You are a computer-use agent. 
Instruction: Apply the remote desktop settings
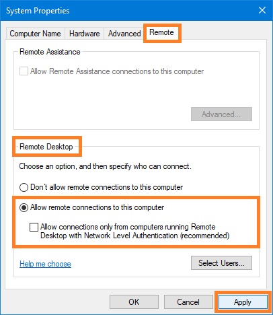[243, 302]
